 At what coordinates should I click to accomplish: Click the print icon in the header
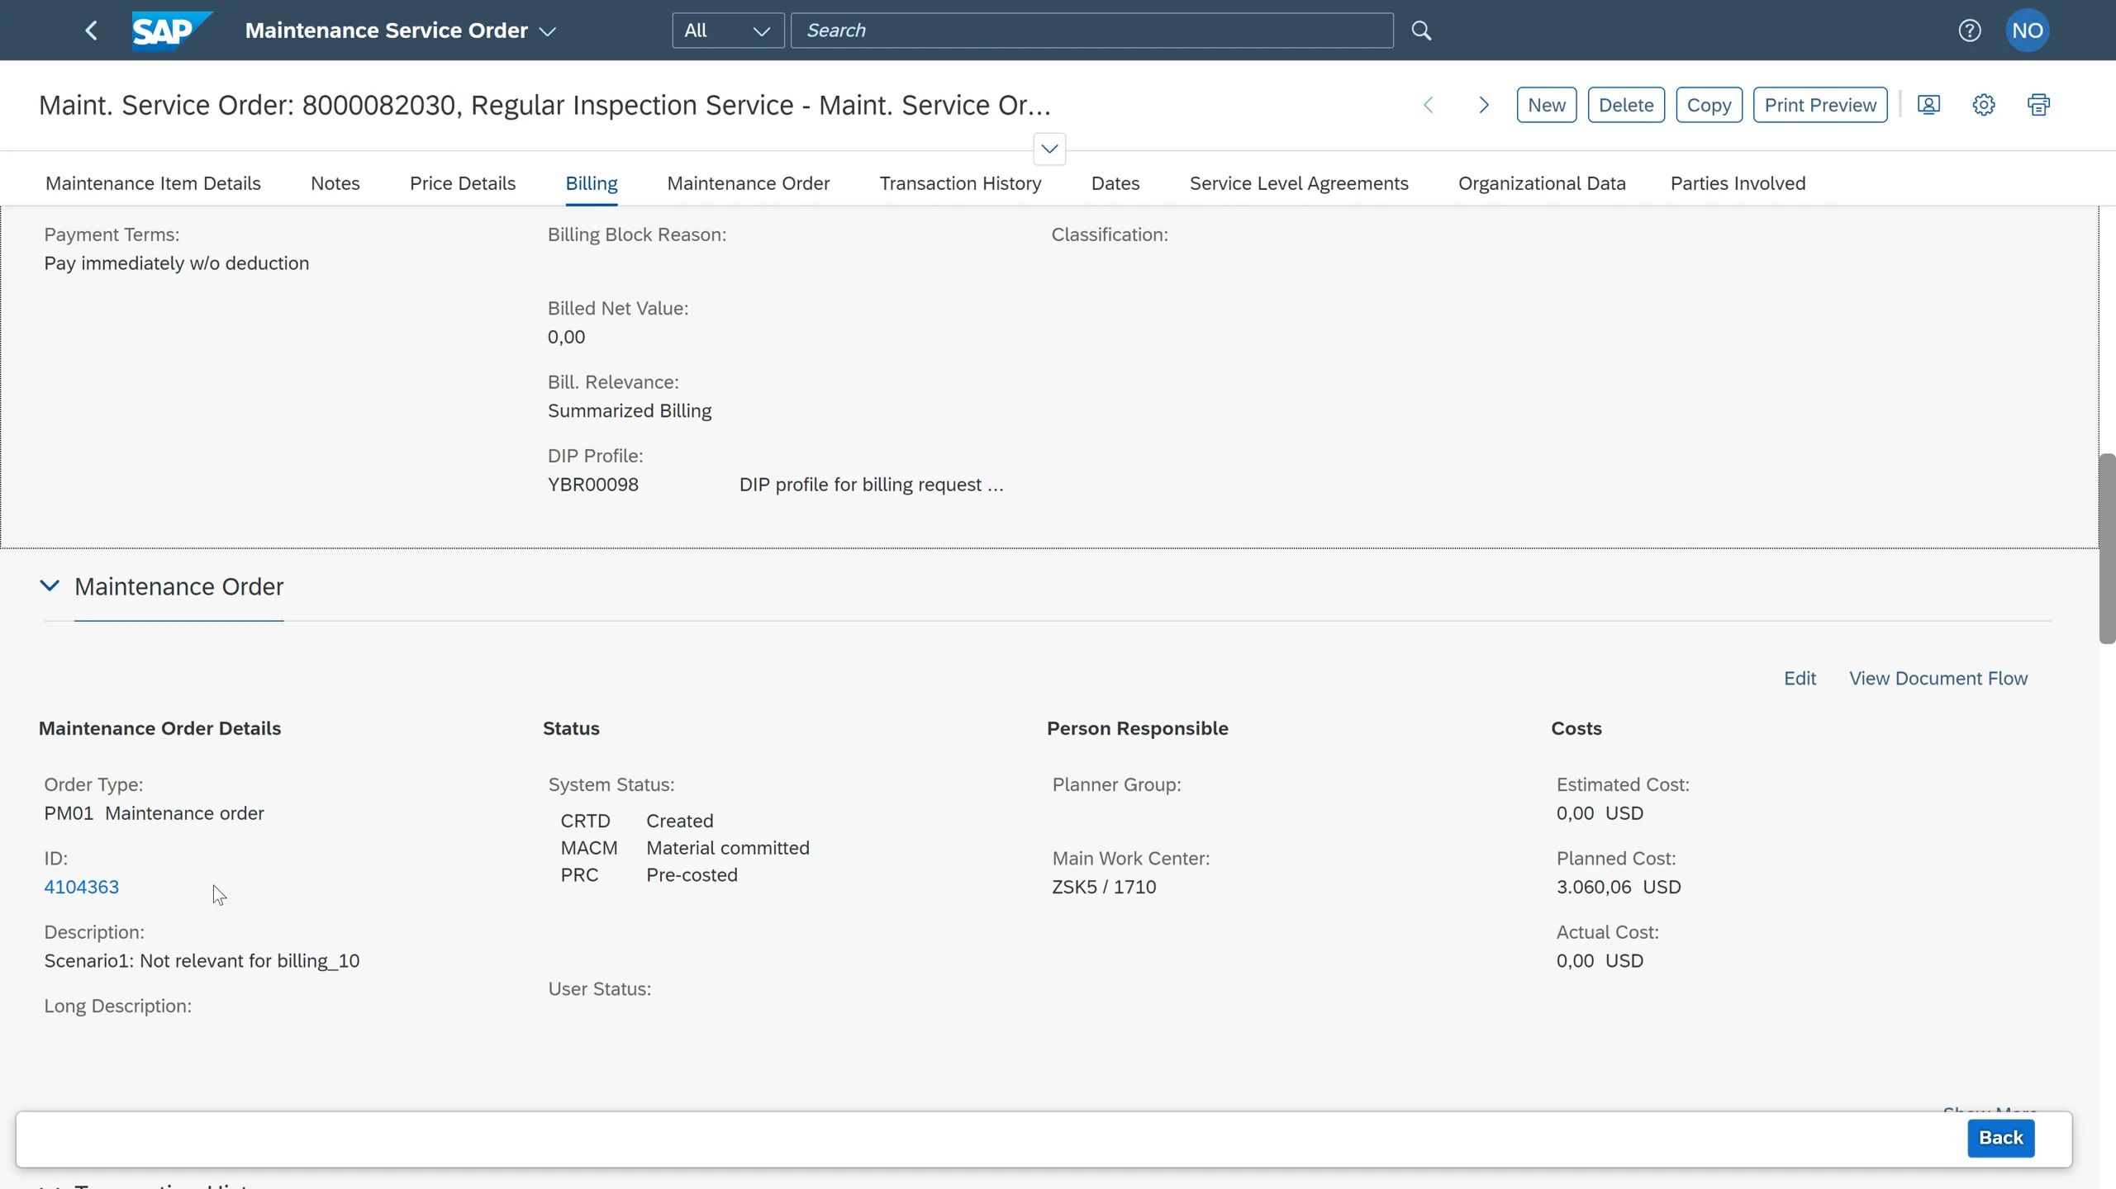click(2039, 105)
